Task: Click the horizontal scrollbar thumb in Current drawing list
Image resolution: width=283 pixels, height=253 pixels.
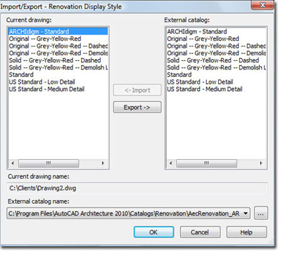Action: pos(48,163)
